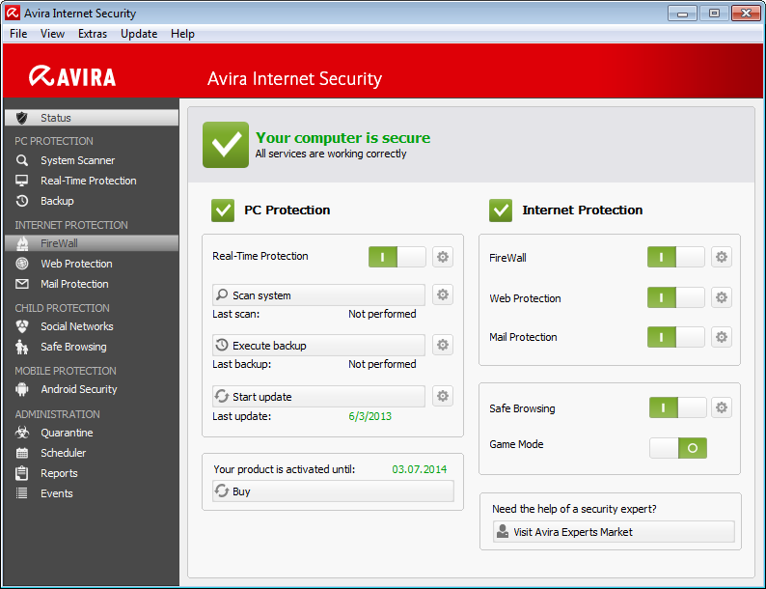
Task: Open the Update menu
Action: (139, 34)
